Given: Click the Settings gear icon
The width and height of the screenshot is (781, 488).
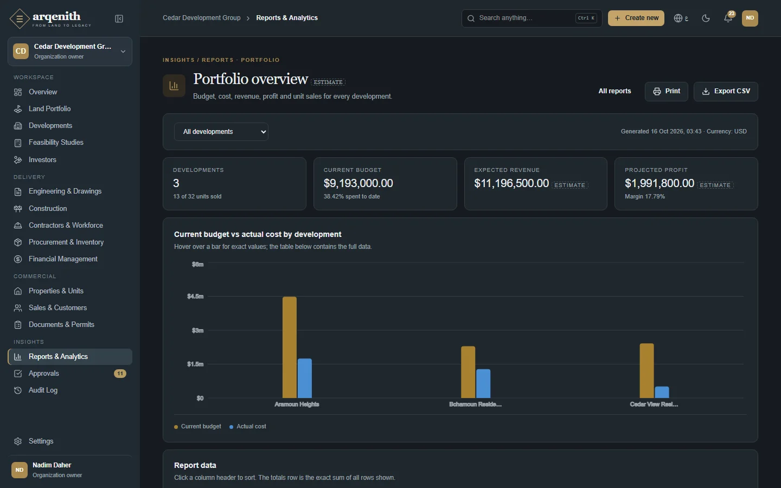Looking at the screenshot, I should pos(18,441).
